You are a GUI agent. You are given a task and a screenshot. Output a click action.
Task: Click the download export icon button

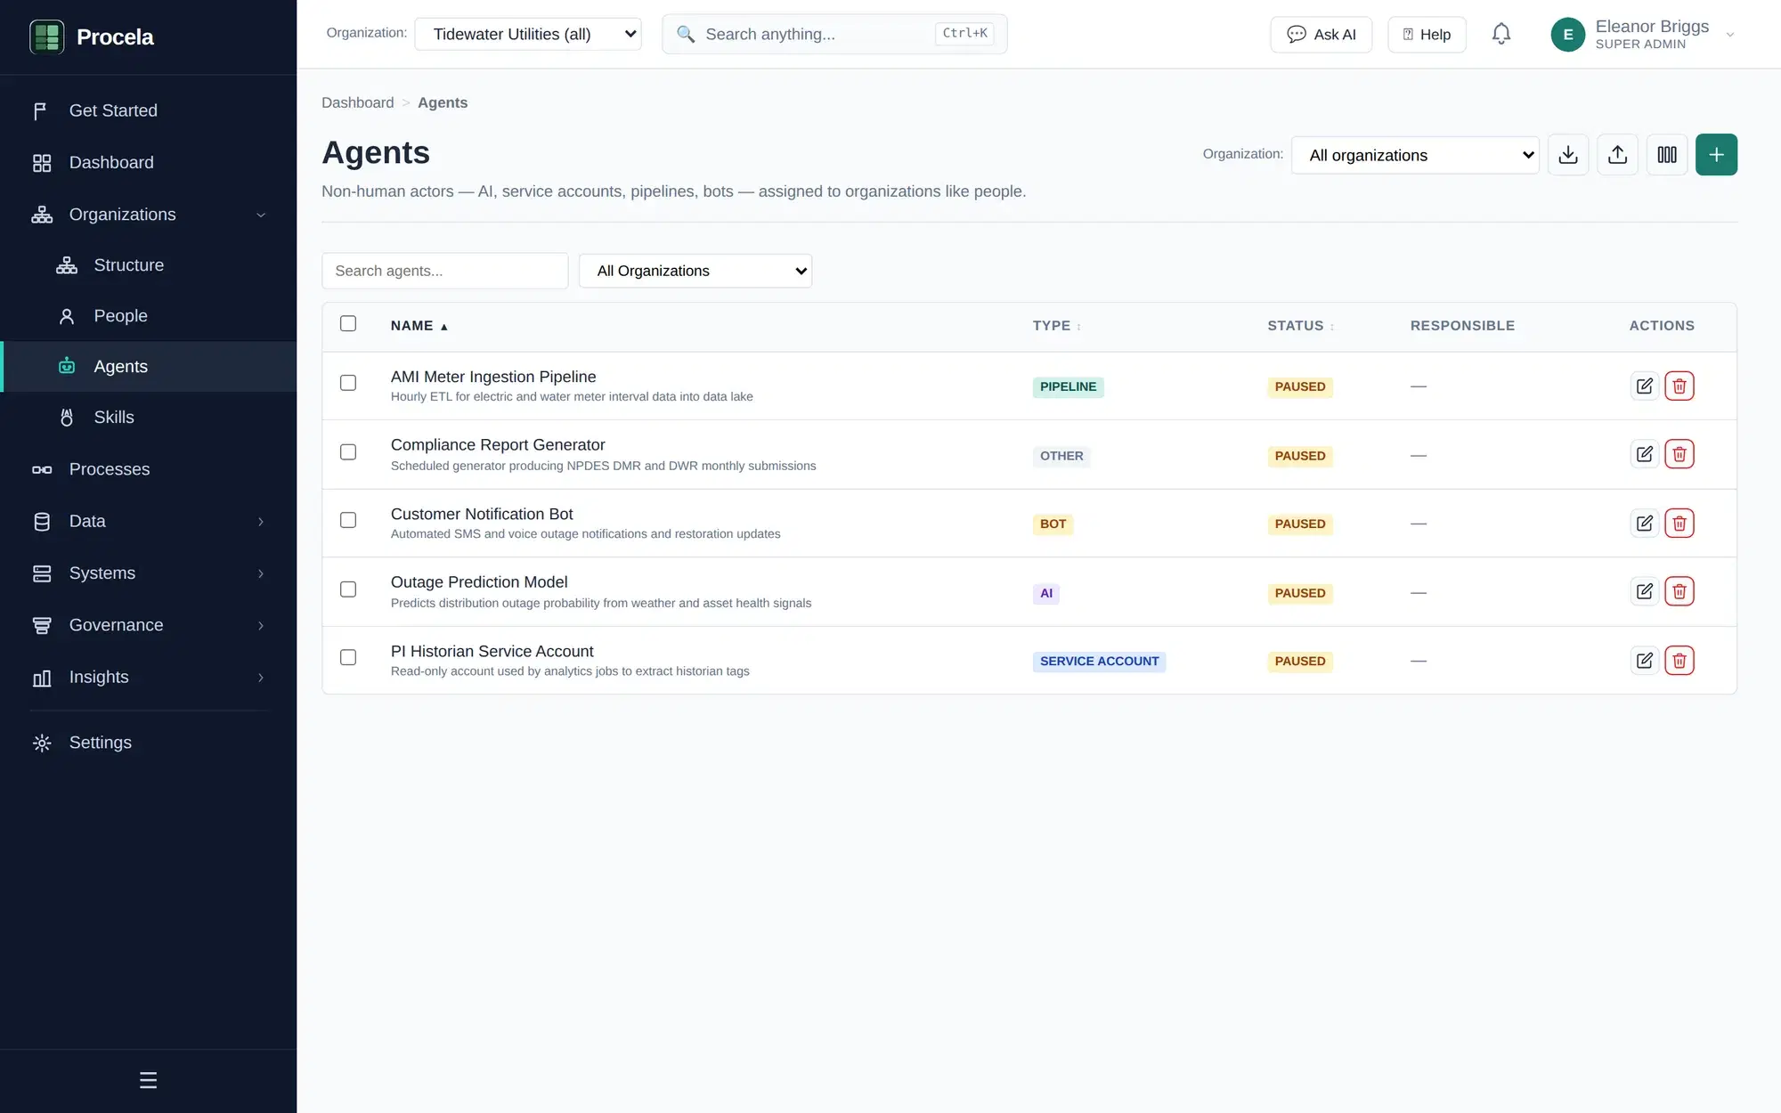coord(1568,155)
